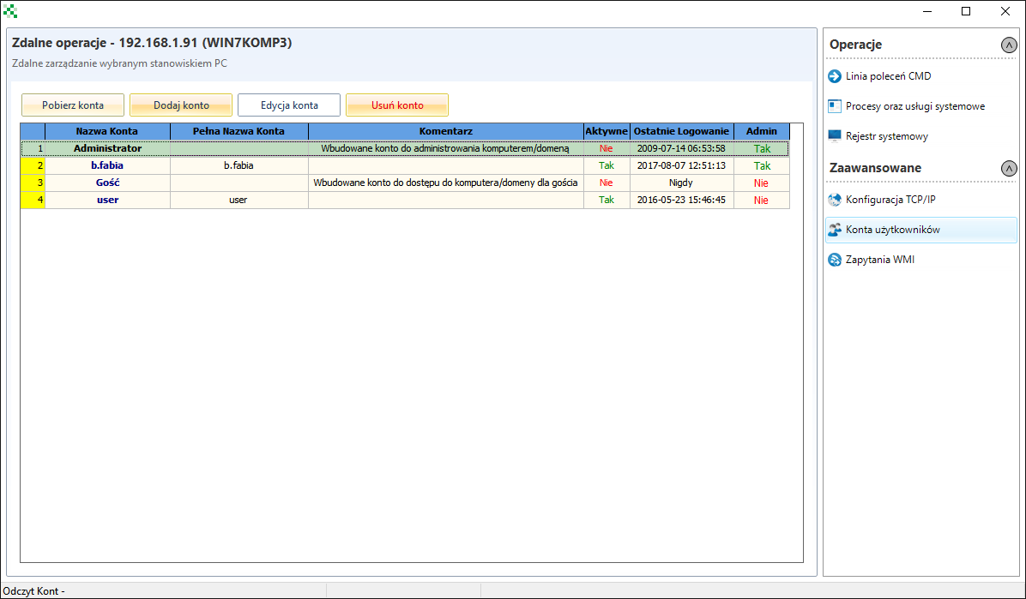Click the Zdalne operacje 192.168.1.91 heading
Viewport: 1026px width, 599px height.
152,43
